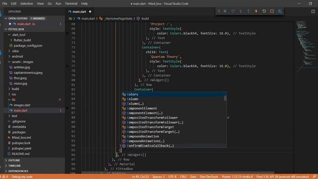
Task: Open the File menu
Action: 4,3
